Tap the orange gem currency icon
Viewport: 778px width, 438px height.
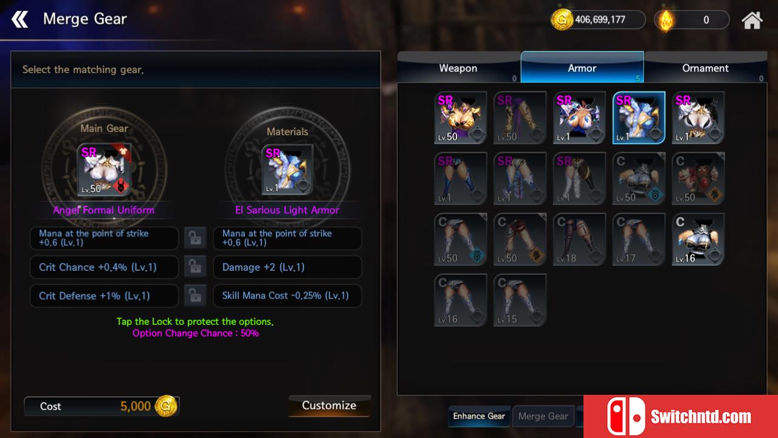[x=666, y=20]
